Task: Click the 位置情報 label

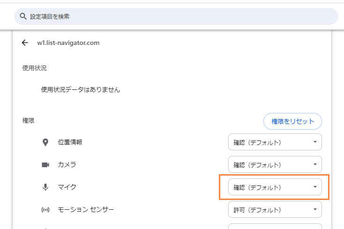Action: (x=70, y=142)
